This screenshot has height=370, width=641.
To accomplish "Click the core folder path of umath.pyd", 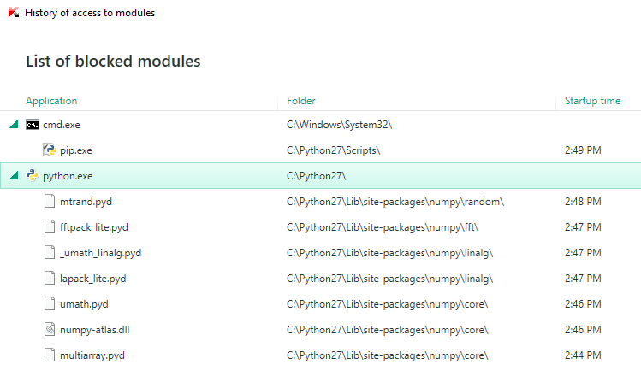I will [x=388, y=304].
